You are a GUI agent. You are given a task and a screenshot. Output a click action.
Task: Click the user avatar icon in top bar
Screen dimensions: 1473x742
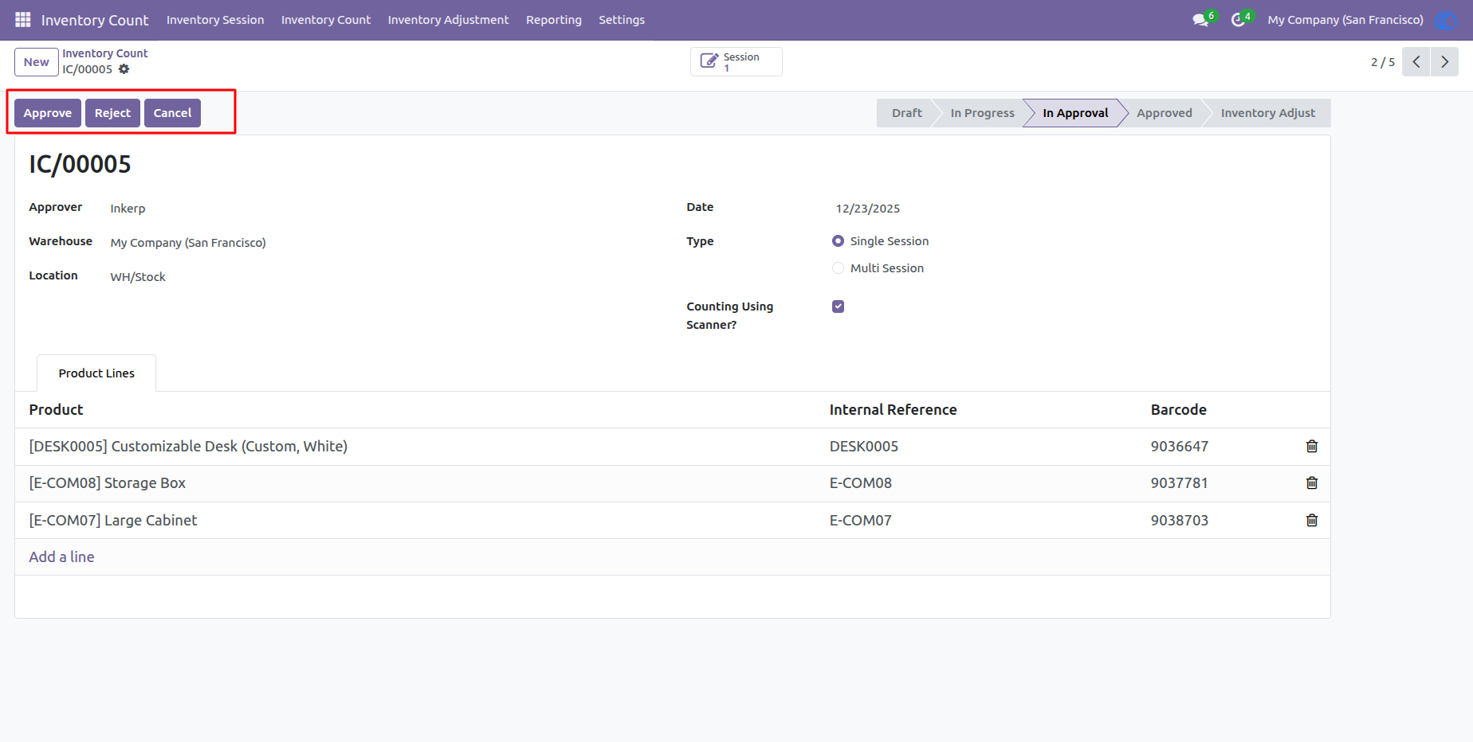1445,20
